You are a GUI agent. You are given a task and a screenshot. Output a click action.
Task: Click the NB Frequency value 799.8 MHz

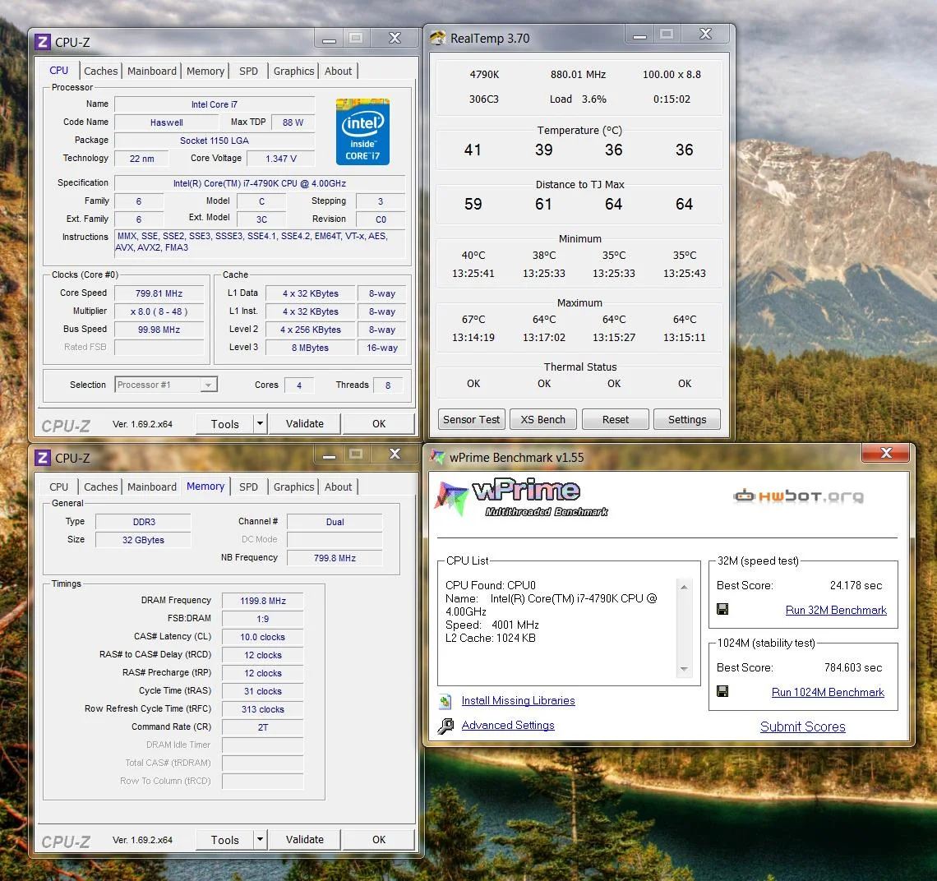[x=335, y=558]
